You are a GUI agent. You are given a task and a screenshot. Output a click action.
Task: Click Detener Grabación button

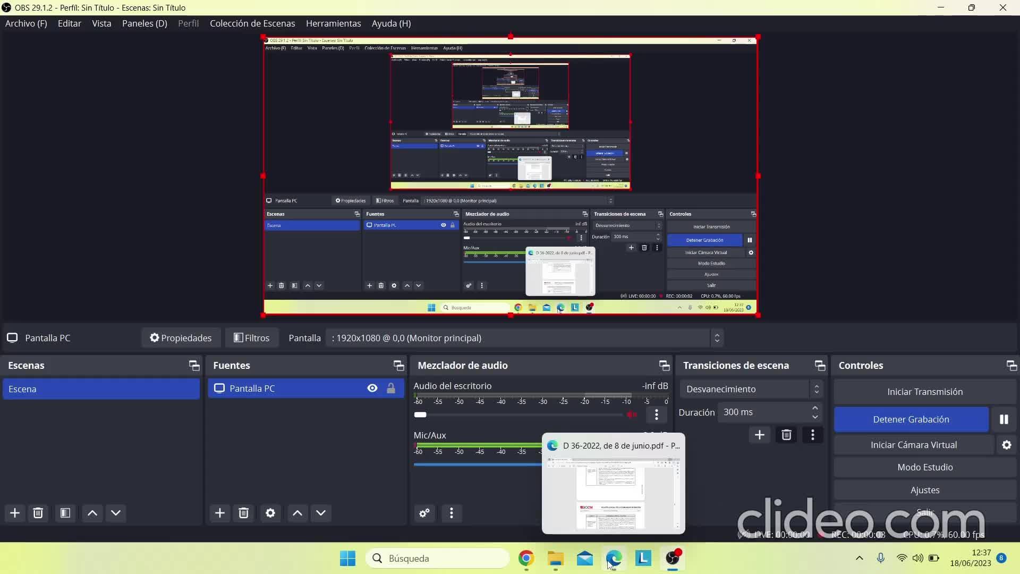pos(911,419)
